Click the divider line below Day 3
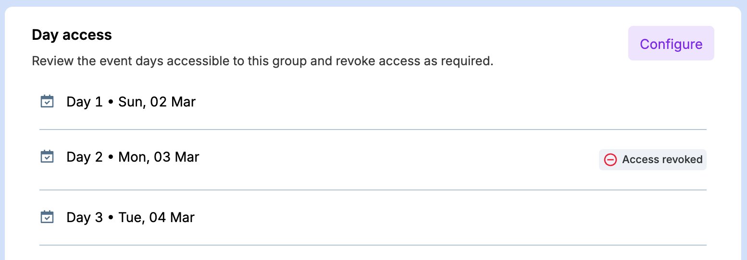The height and width of the screenshot is (260, 747). click(373, 245)
